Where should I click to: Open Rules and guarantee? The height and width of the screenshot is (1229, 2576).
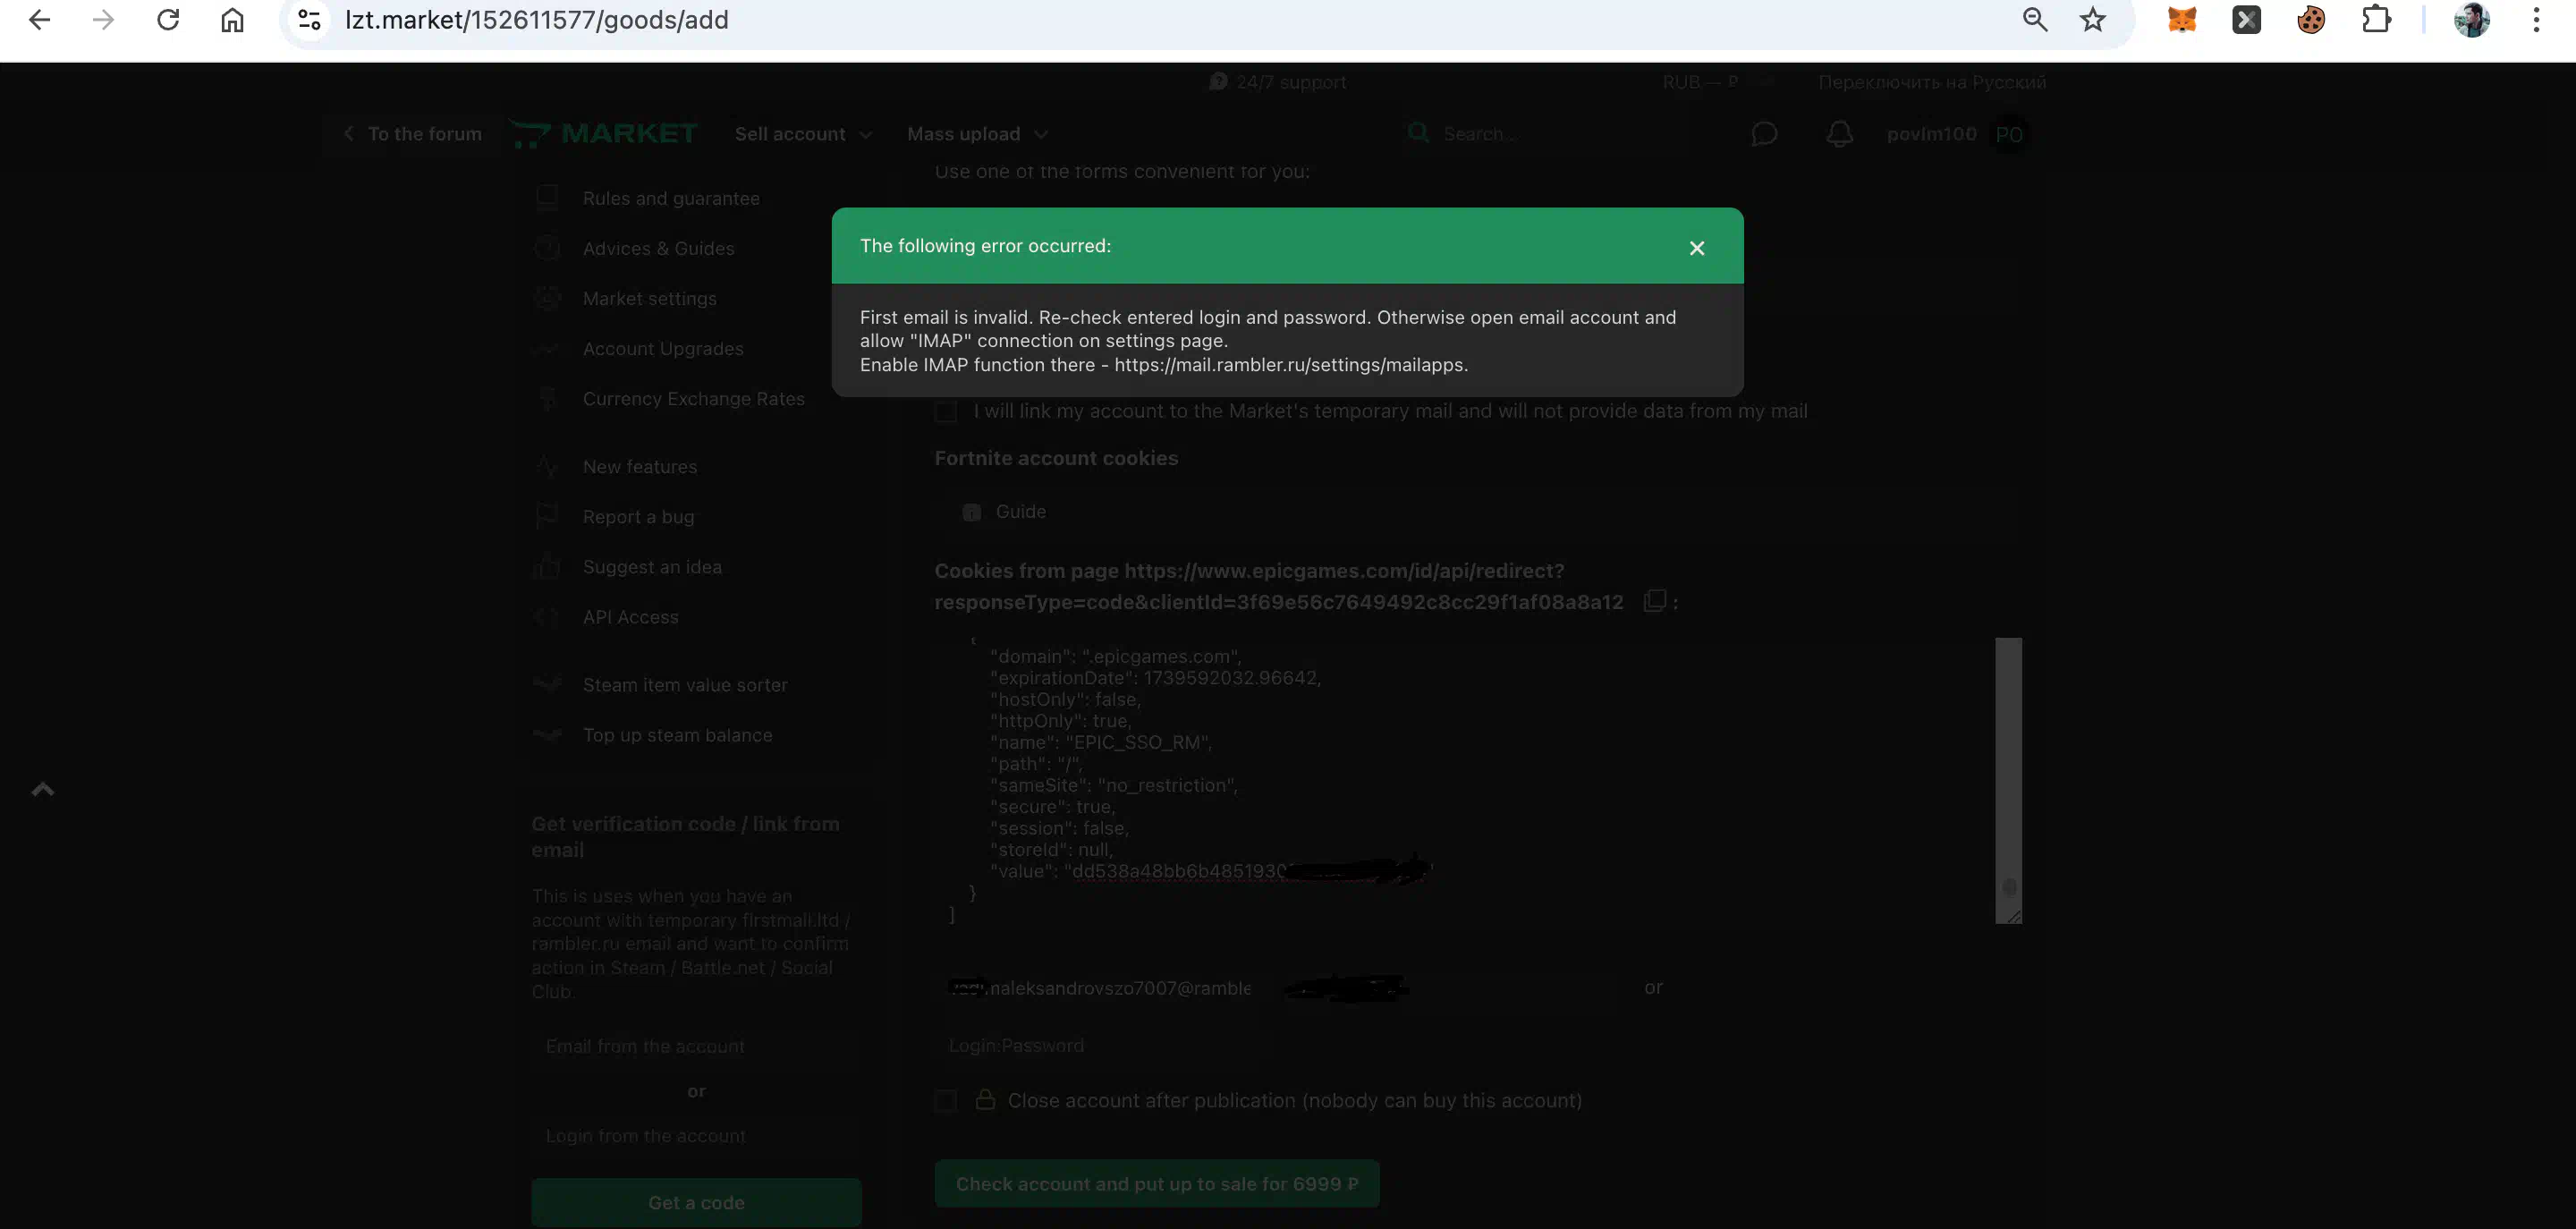(x=671, y=198)
